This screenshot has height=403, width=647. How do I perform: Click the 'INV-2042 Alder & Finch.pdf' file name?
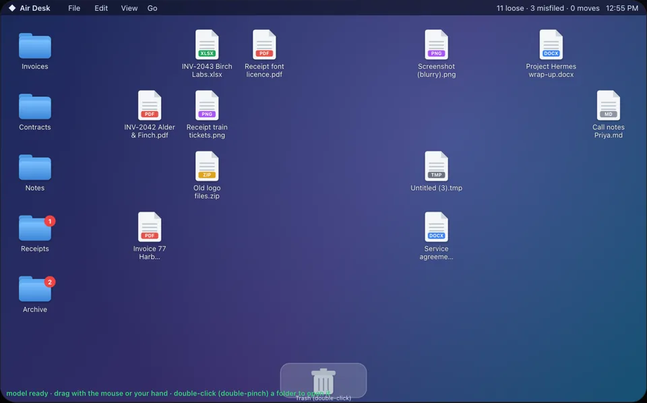pos(150,131)
